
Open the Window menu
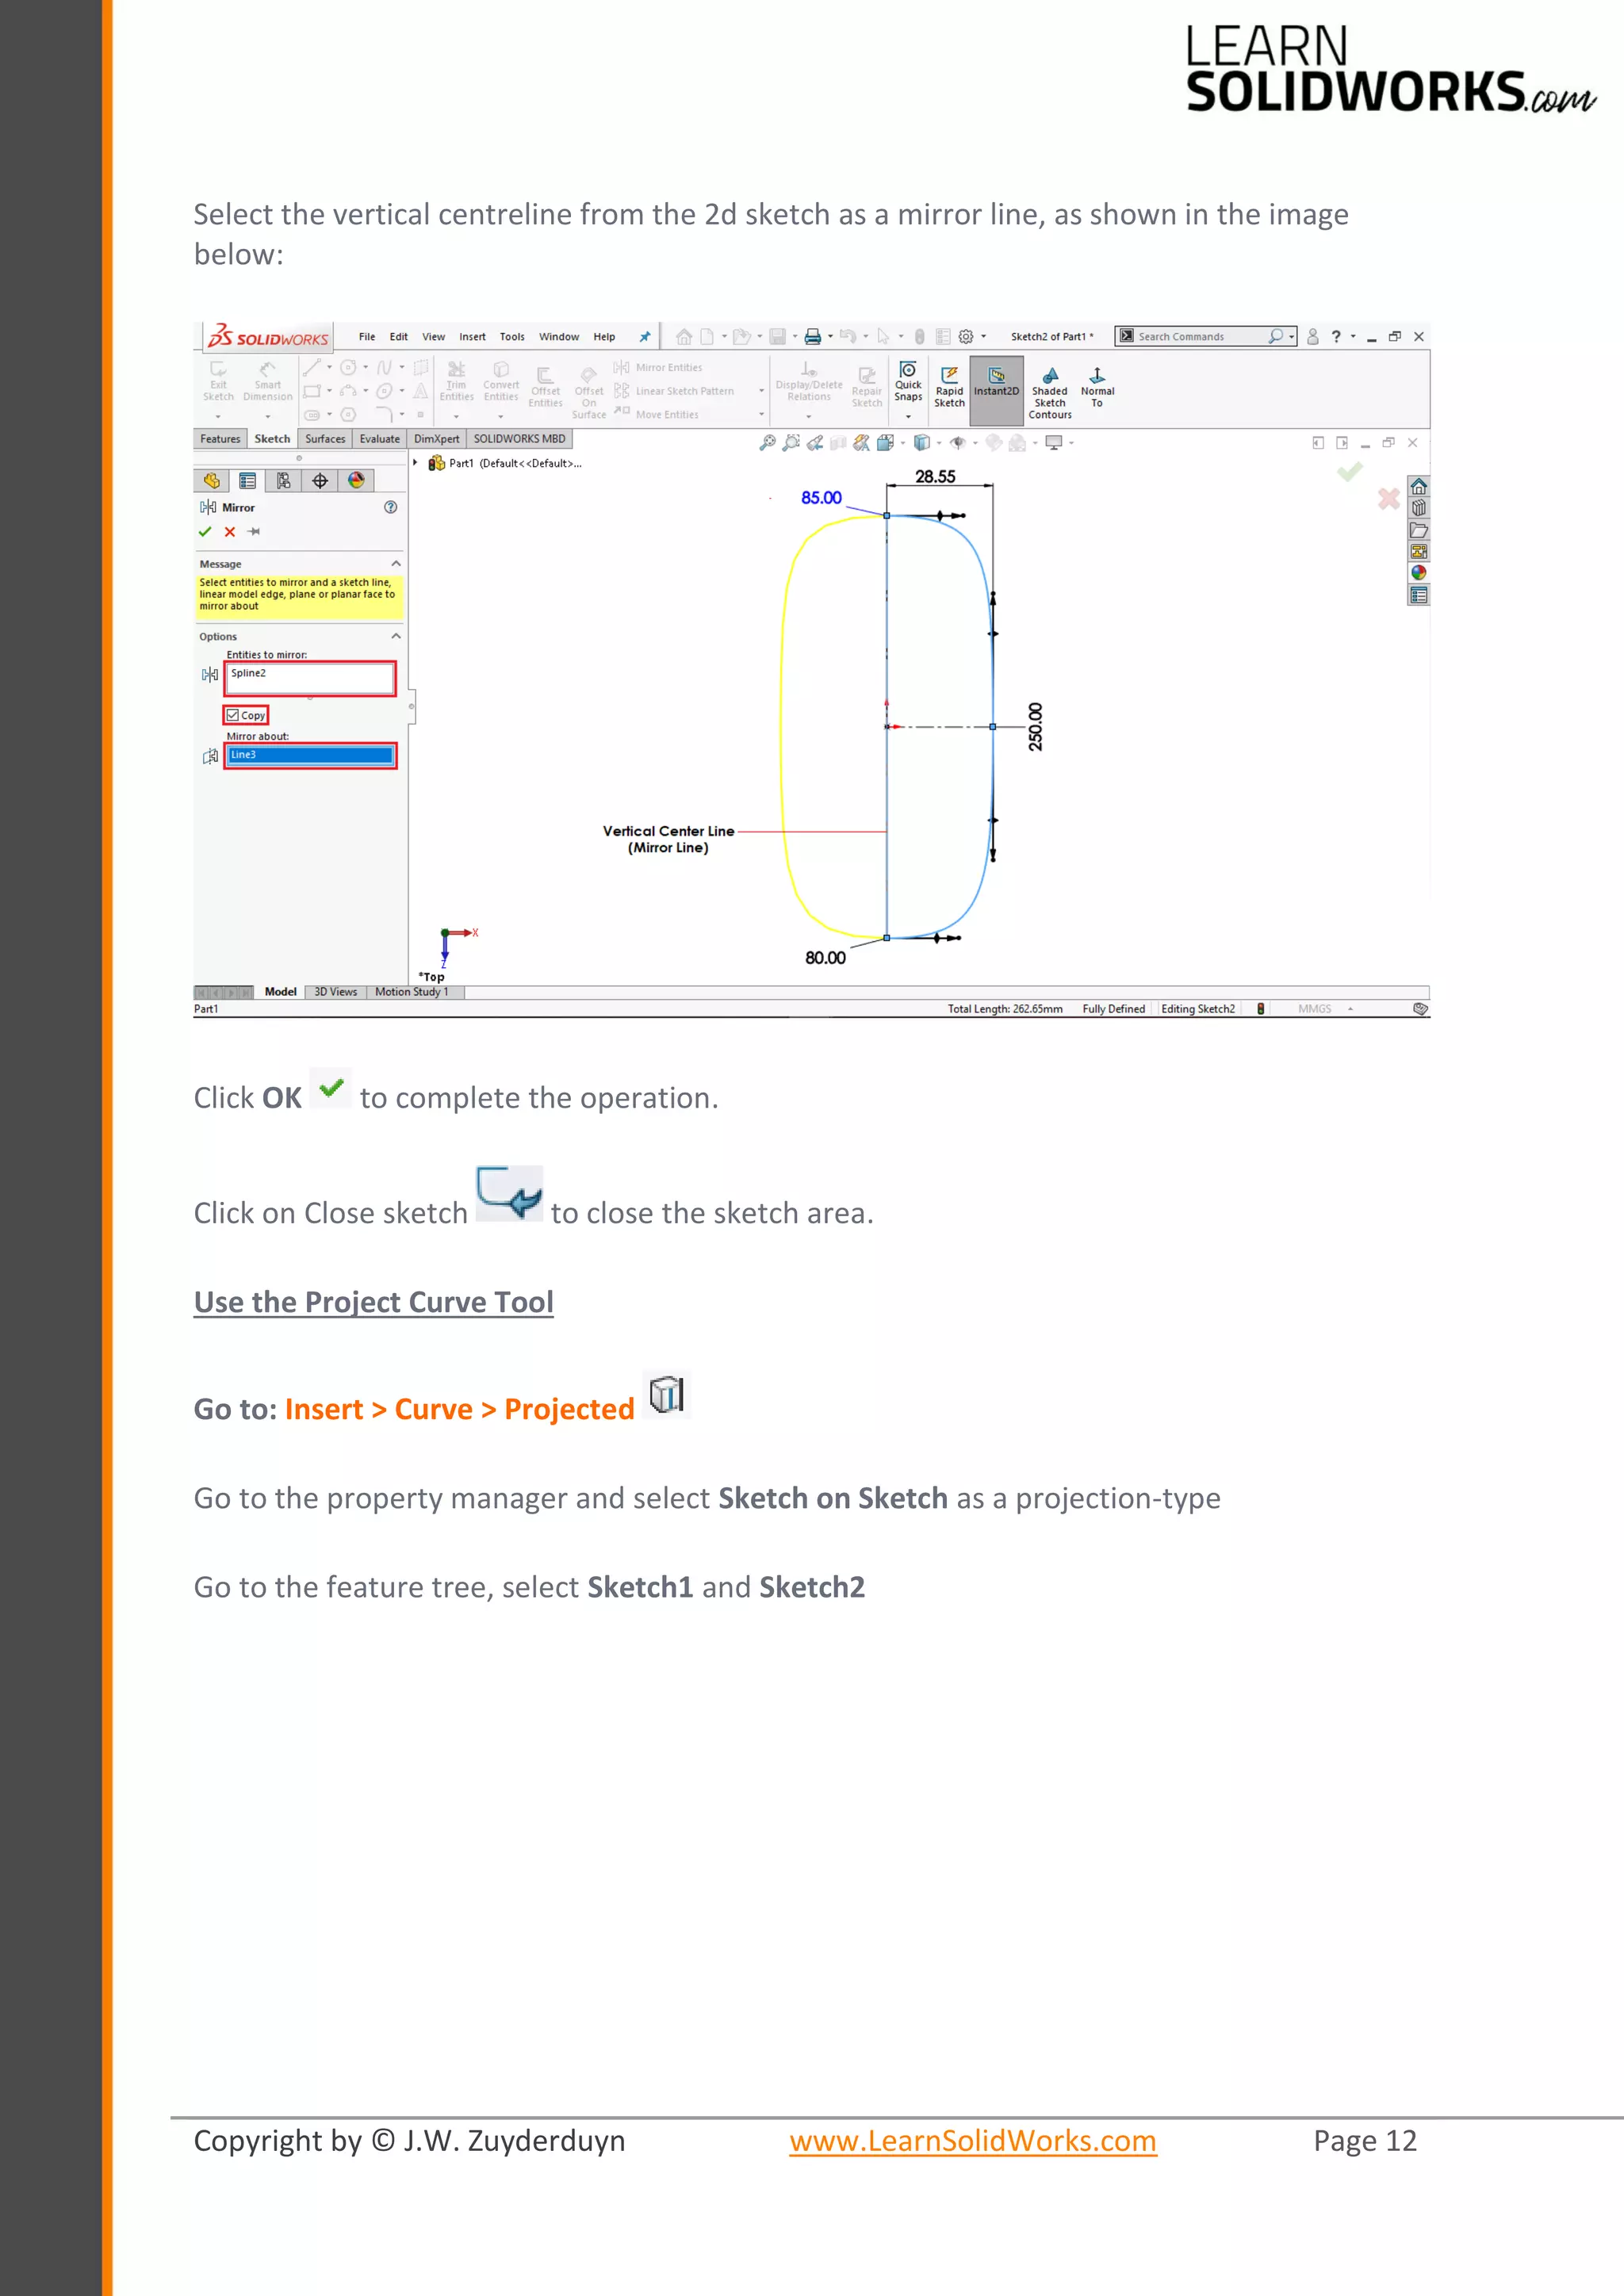(559, 337)
